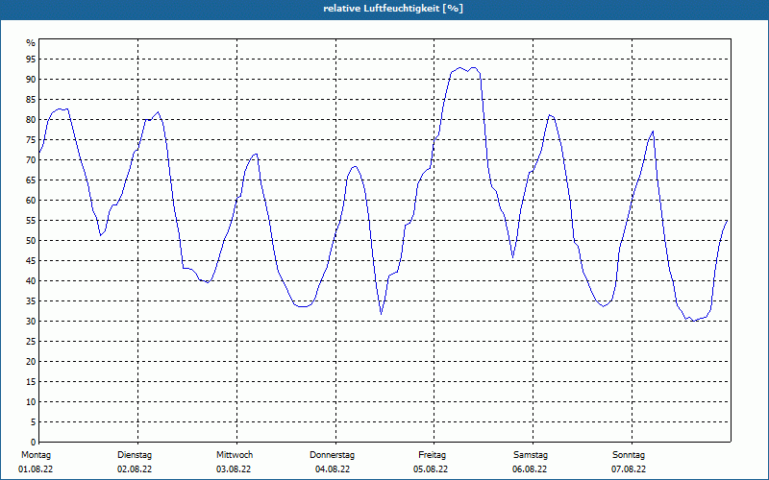Screen dimensions: 769x480
Task: Select the 90 y-axis label
Action: pyautogui.click(x=31, y=80)
